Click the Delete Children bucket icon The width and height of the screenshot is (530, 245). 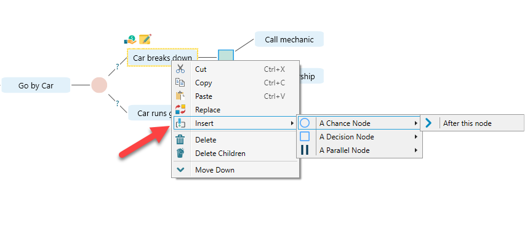coord(180,154)
